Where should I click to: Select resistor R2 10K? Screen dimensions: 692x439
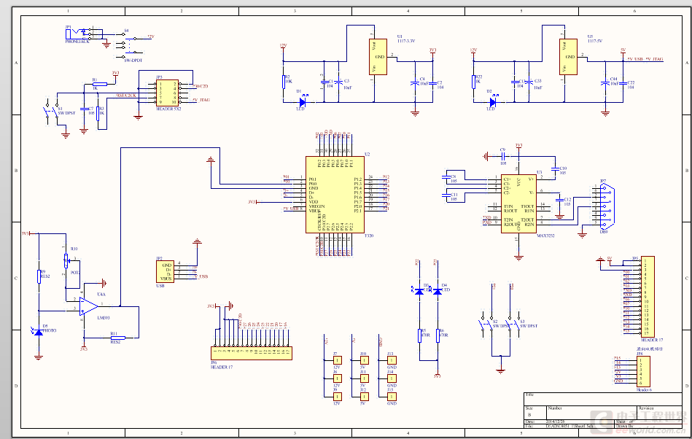pos(284,82)
